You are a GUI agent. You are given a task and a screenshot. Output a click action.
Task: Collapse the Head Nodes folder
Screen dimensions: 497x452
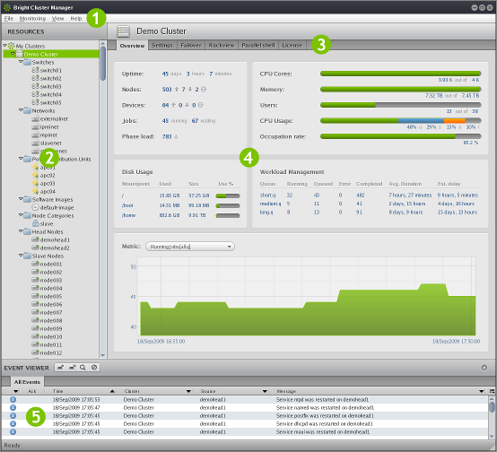(x=21, y=231)
